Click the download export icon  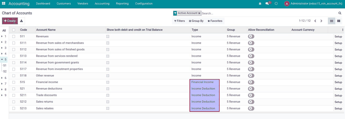(x=22, y=21)
